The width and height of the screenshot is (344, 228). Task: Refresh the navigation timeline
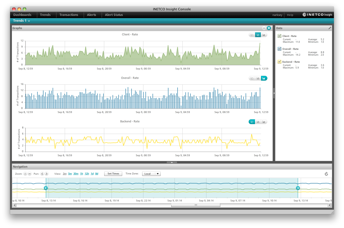[x=326, y=174]
